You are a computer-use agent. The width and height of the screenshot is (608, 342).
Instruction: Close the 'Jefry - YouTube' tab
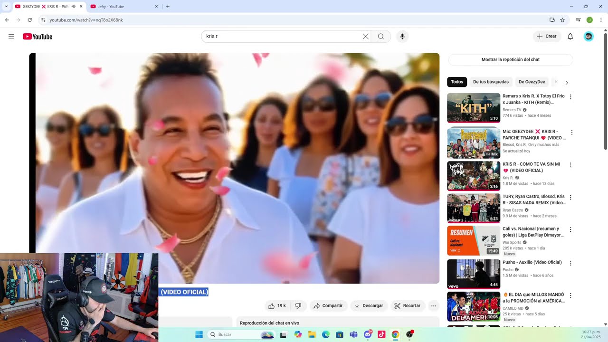pos(156,7)
